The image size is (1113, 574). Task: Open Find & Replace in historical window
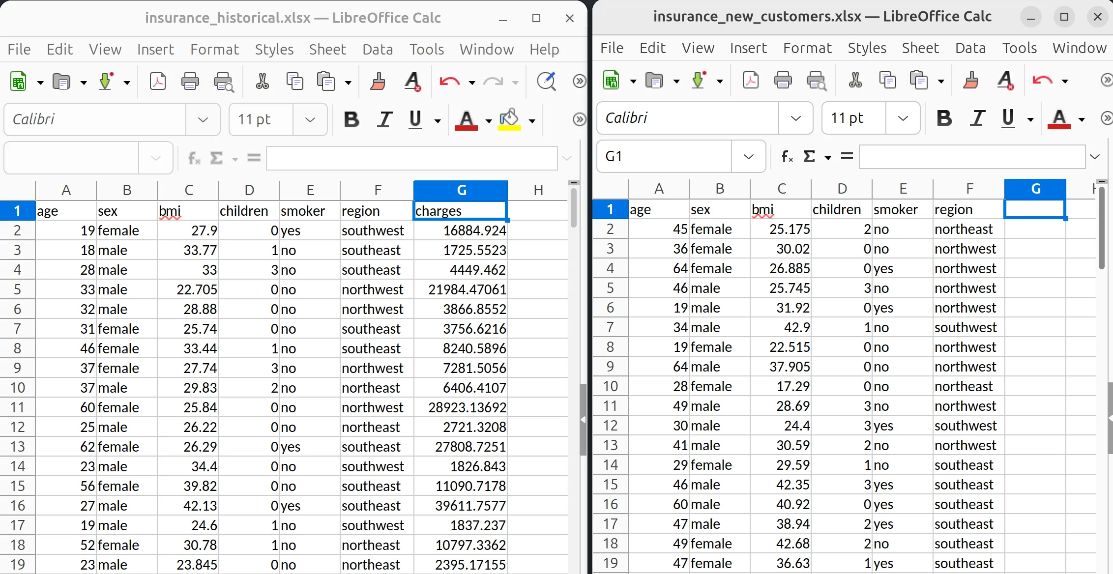(x=546, y=82)
